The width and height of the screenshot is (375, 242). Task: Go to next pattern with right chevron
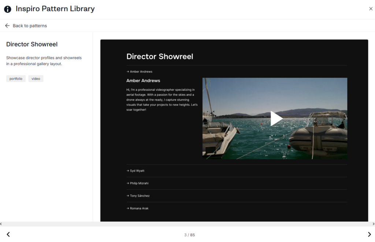(369, 234)
